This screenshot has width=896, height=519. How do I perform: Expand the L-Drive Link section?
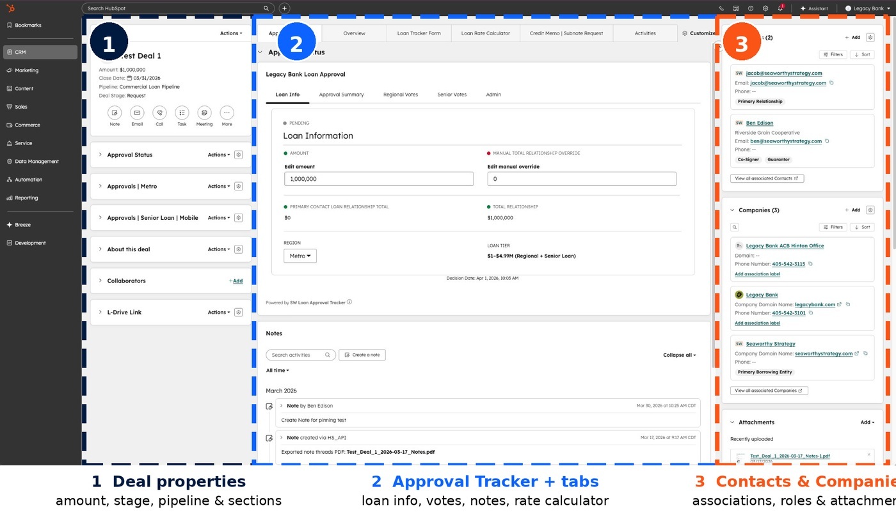(100, 313)
